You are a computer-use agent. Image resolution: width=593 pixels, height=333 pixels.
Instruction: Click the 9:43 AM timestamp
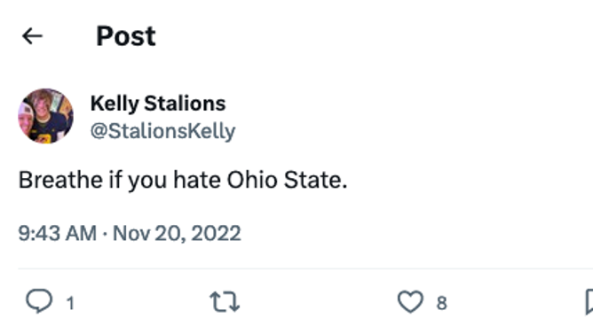point(58,233)
